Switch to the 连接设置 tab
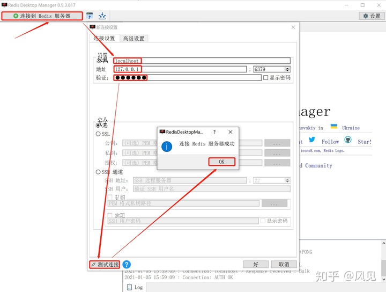Image resolution: width=386 pixels, height=292 pixels. 105,39
